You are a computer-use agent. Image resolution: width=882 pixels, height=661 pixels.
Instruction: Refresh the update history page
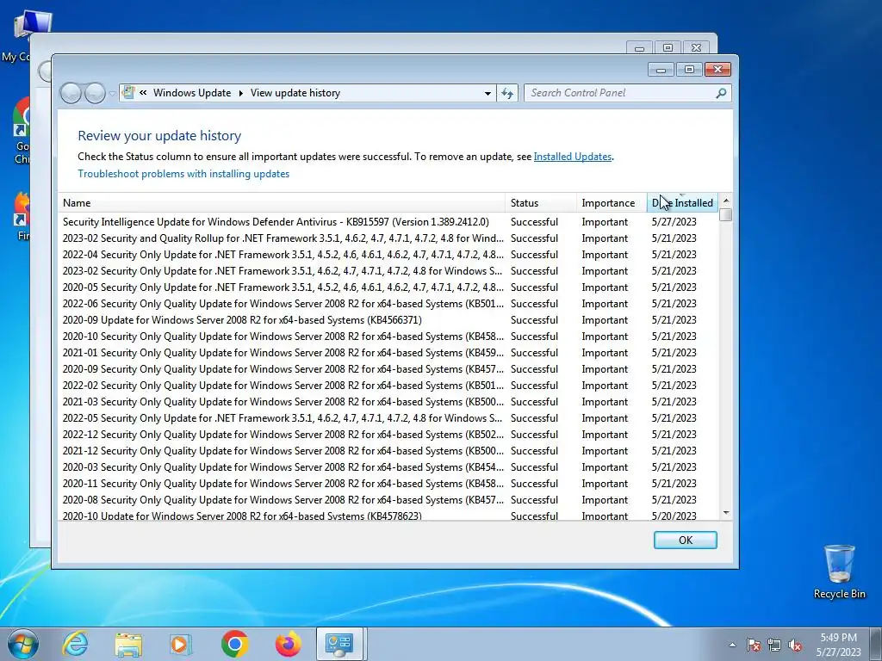pyautogui.click(x=507, y=93)
